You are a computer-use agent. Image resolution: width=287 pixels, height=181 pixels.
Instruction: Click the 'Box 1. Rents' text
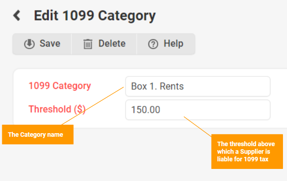(x=157, y=86)
